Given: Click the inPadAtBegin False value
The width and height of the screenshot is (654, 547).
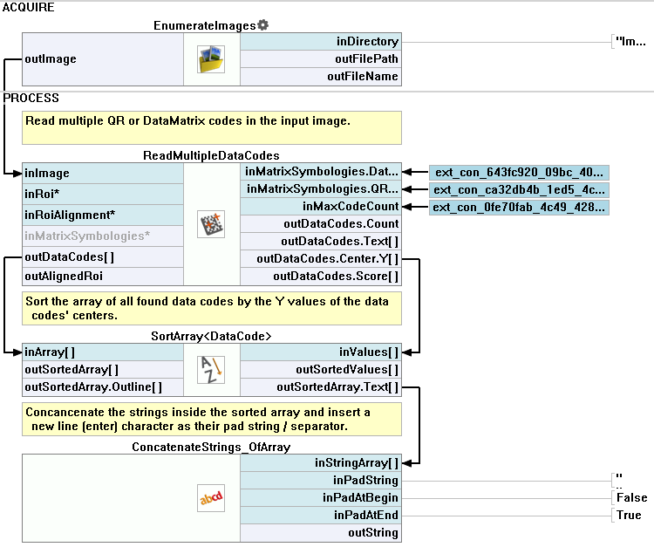Looking at the screenshot, I should point(631,497).
